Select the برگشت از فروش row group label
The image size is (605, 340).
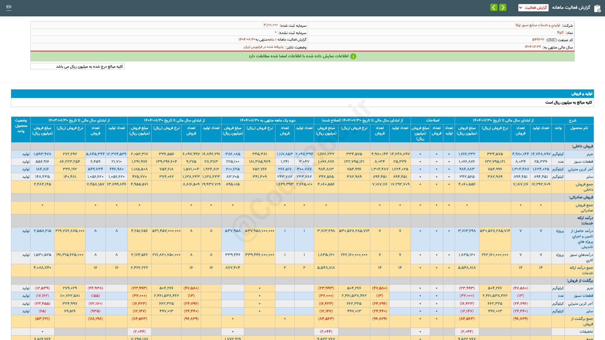click(x=580, y=280)
